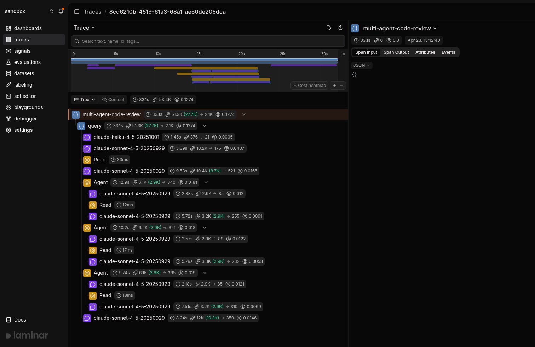The height and width of the screenshot is (347, 535).
Task: Switch to the Events tab
Action: pyautogui.click(x=448, y=52)
